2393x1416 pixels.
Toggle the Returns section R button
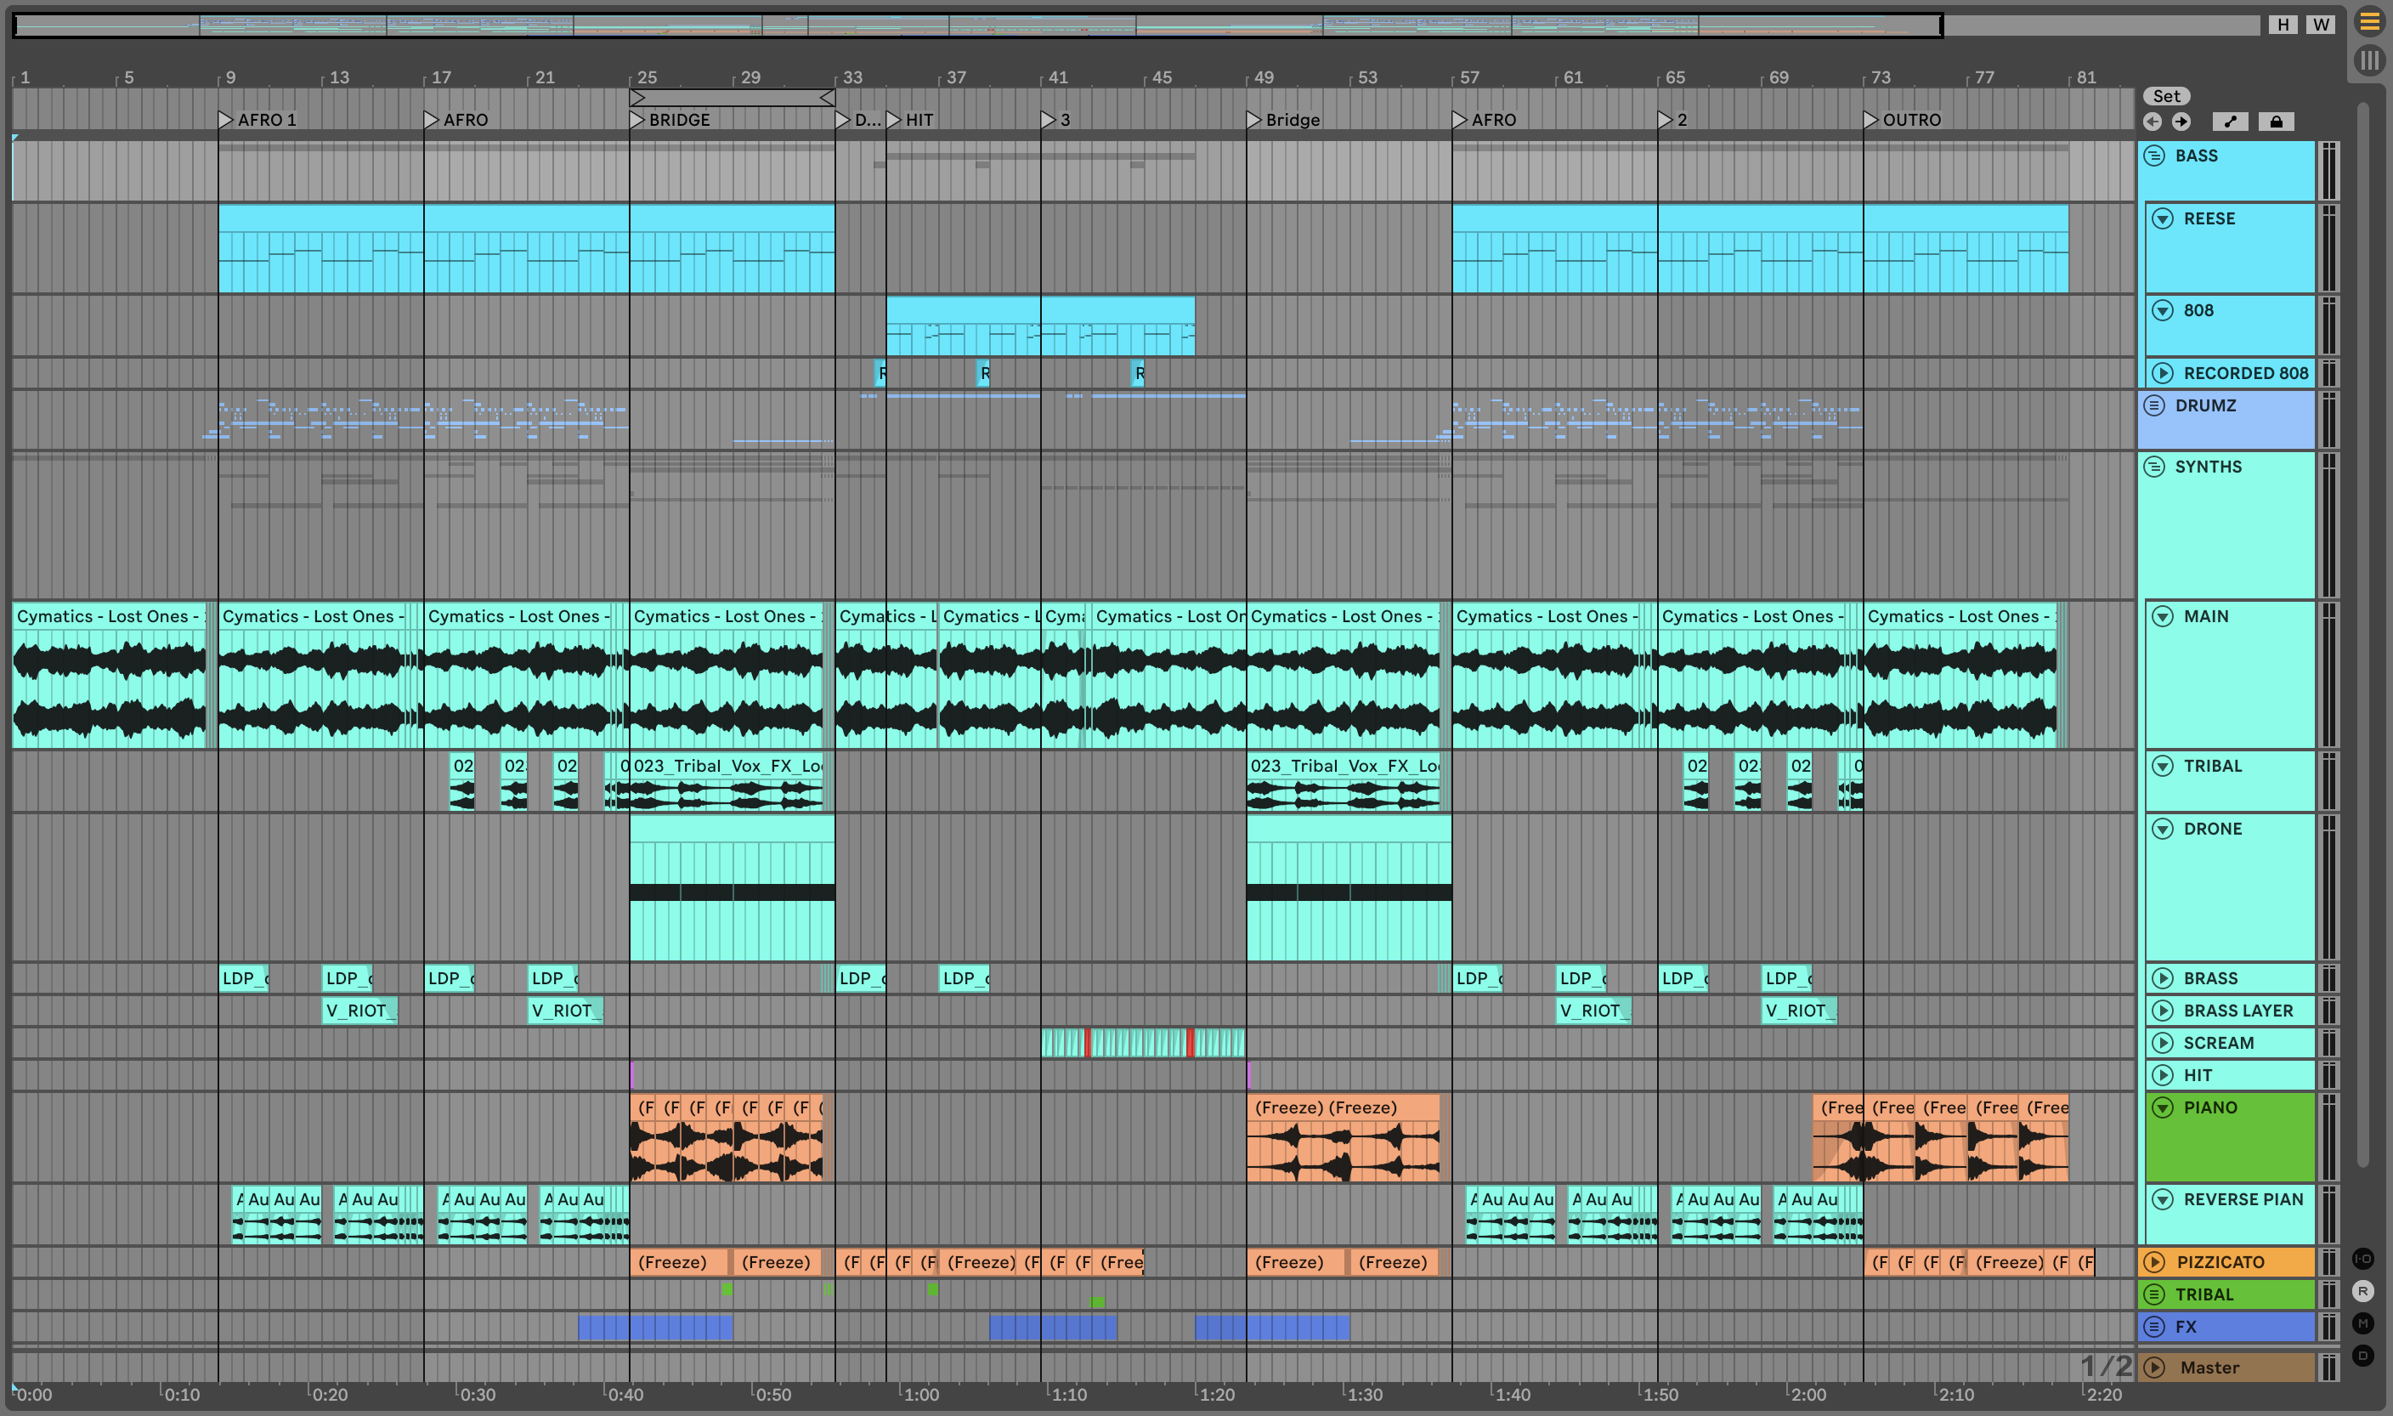[2362, 1291]
